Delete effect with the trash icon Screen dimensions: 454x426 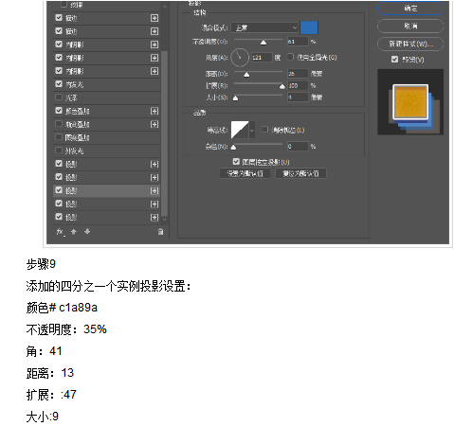tap(160, 232)
